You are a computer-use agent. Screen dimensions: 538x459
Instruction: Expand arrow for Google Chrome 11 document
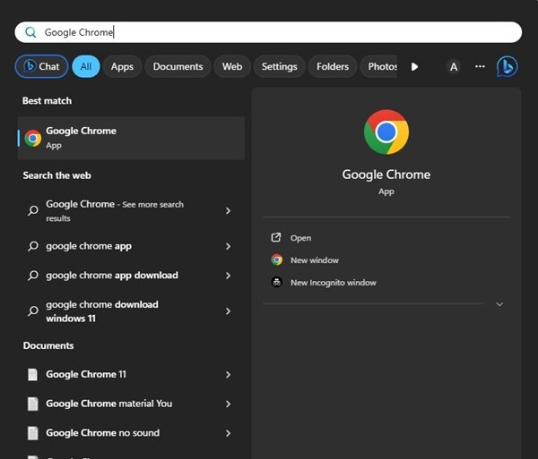(x=228, y=375)
